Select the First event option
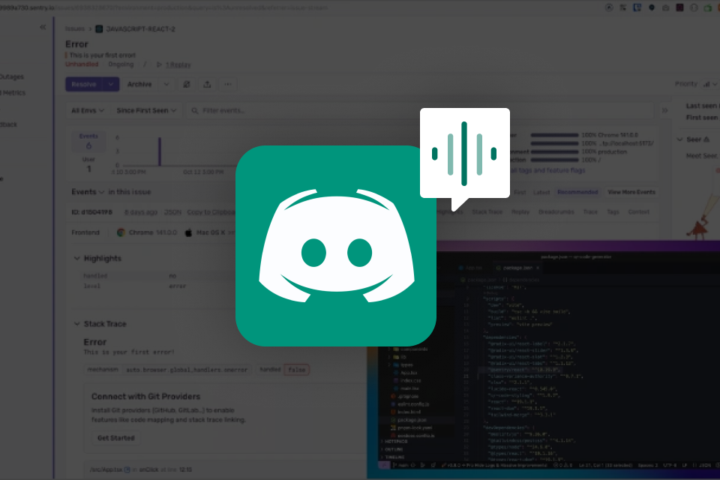The width and height of the screenshot is (720, 480). coord(520,192)
